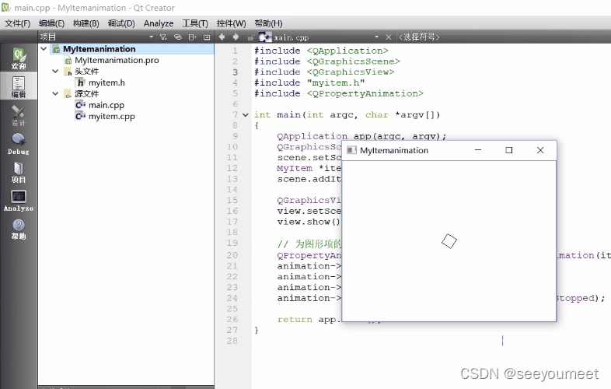Click the file lock icon in editor toolbar

[x=251, y=37]
